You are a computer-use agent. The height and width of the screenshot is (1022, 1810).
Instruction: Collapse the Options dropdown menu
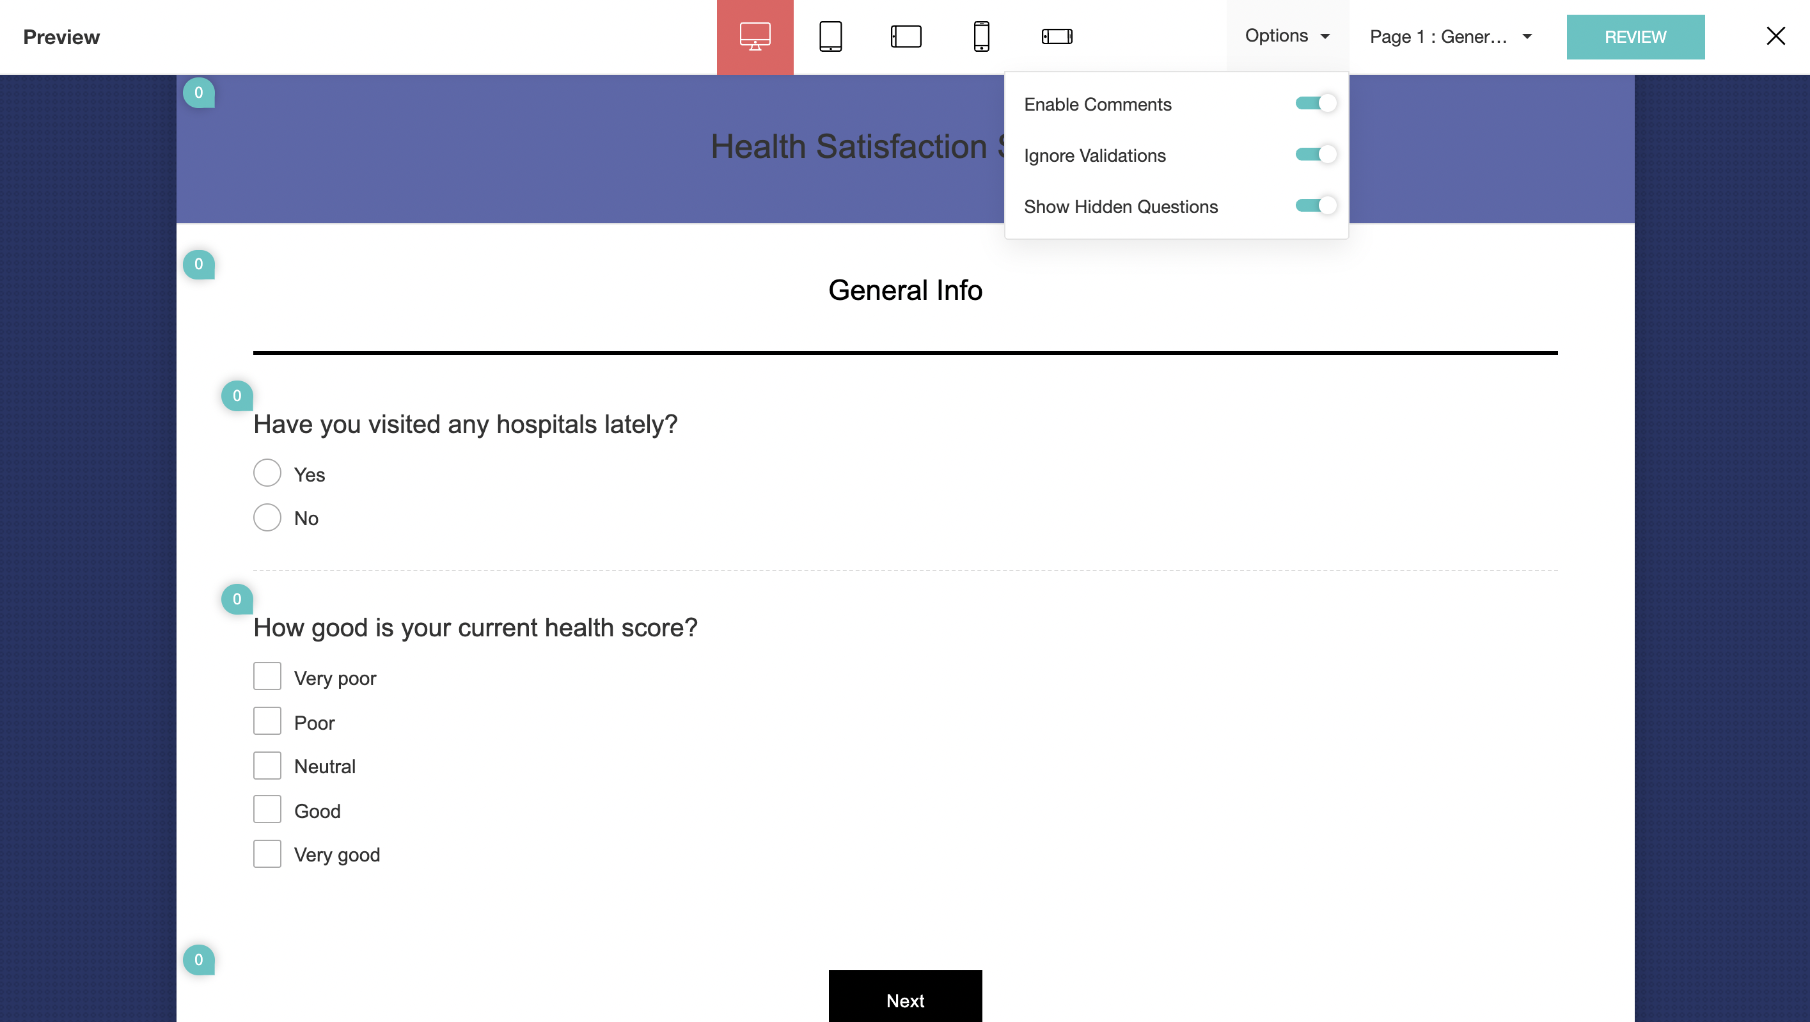click(1287, 36)
